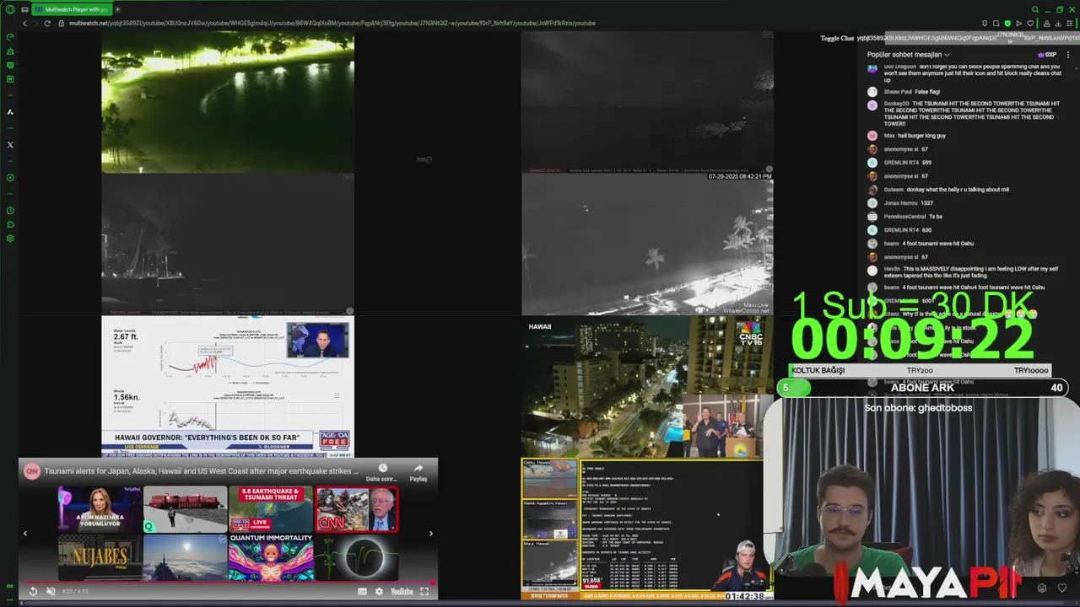Take a snapshot with toolbar icon
The height and width of the screenshot is (607, 1080).
(996, 24)
